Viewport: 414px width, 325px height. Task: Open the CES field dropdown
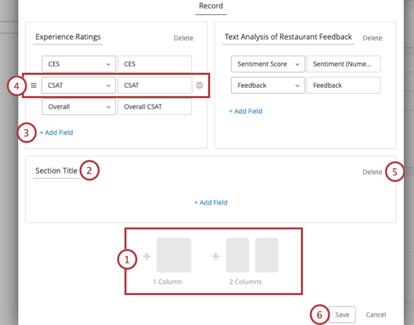click(79, 64)
